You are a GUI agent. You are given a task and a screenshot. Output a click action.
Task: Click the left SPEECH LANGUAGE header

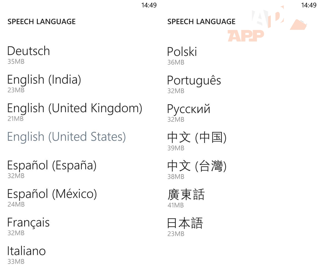[42, 22]
